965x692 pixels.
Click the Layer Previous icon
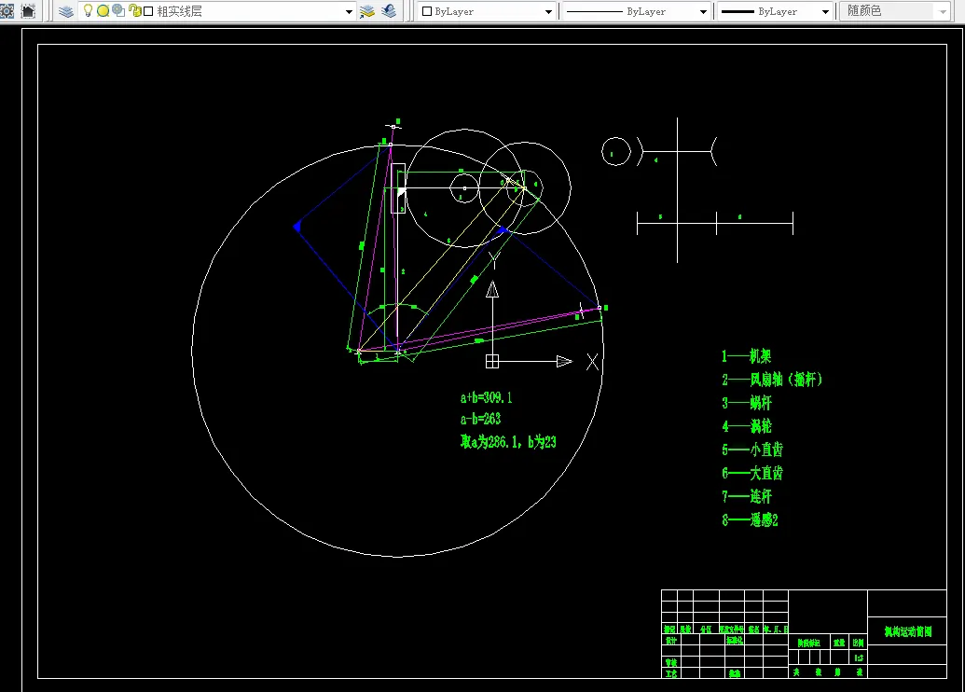pyautogui.click(x=389, y=11)
